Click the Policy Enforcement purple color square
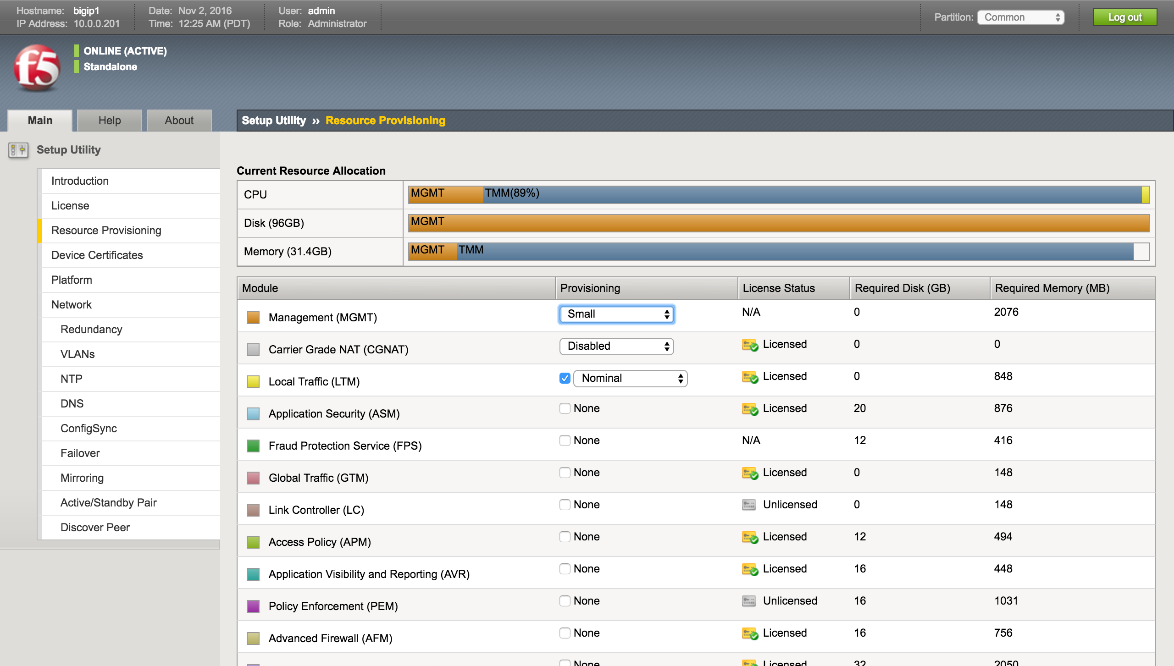The width and height of the screenshot is (1174, 666). [253, 606]
